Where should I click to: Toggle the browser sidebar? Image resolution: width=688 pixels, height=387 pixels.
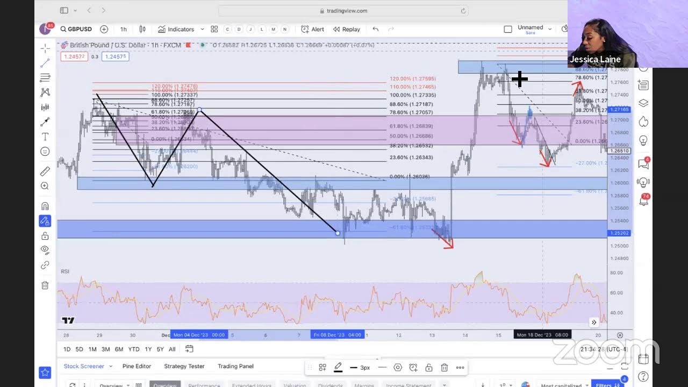(64, 10)
